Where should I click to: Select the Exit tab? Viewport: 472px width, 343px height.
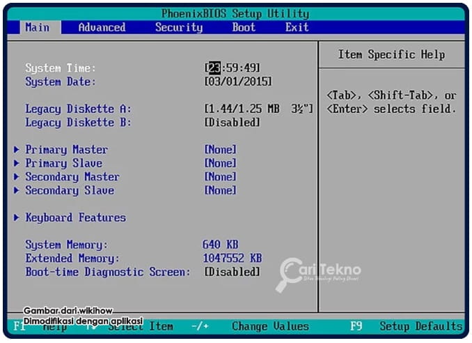coord(297,27)
